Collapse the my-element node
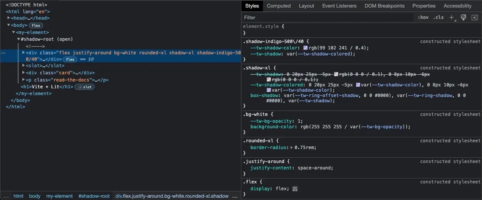The width and height of the screenshot is (482, 200). click(x=14, y=32)
